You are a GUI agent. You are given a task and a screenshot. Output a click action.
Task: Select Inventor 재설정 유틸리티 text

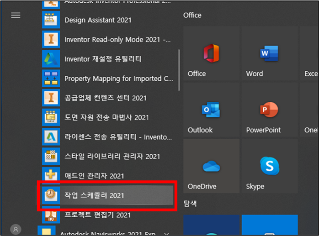103,59
